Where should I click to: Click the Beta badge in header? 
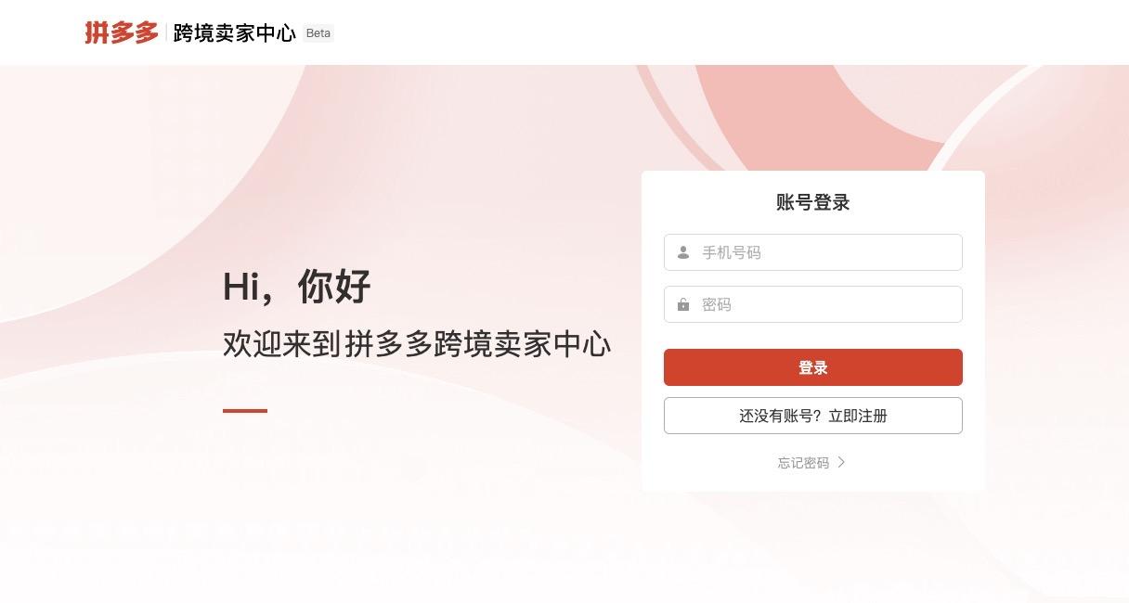318,33
